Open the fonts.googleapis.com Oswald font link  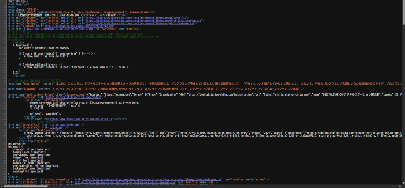[59, 29]
